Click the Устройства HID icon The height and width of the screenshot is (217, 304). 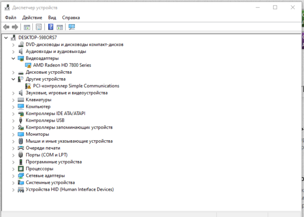(x=21, y=190)
